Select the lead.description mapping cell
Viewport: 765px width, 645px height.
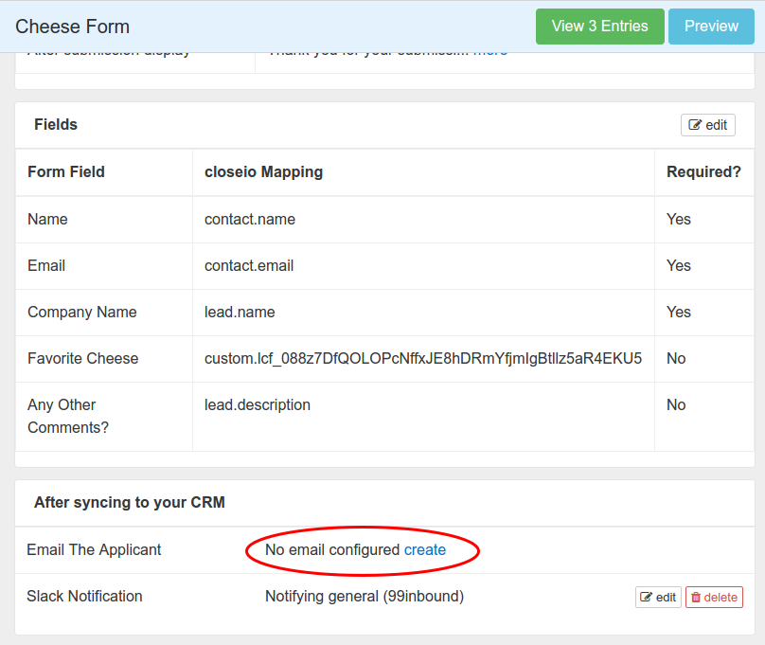point(258,404)
